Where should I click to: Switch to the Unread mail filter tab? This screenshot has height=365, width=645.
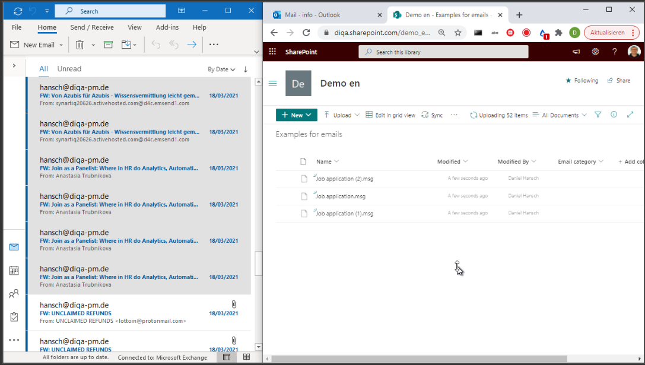[x=69, y=69]
